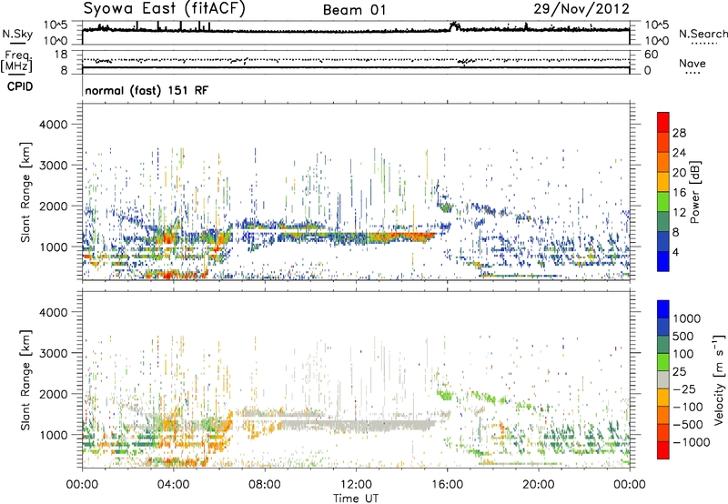This screenshot has width=728, height=504.
Task: Click the 'CPID' row label
Action: tap(20, 86)
